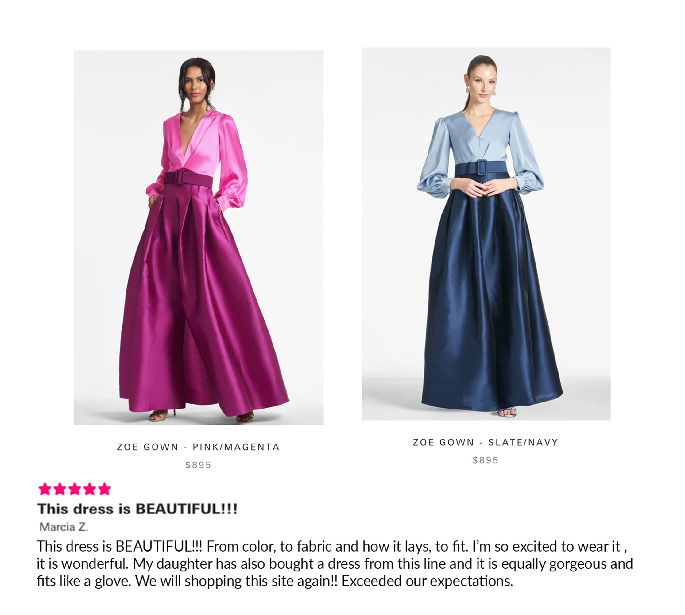Open the pink/magenta Zoe Gown product photo
The height and width of the screenshot is (615, 685).
click(x=199, y=237)
